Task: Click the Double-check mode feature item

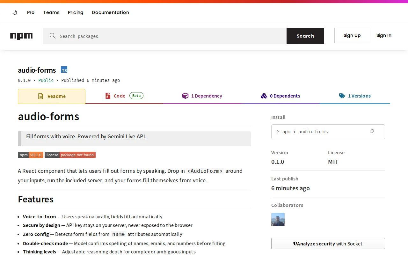Action: [124, 244]
